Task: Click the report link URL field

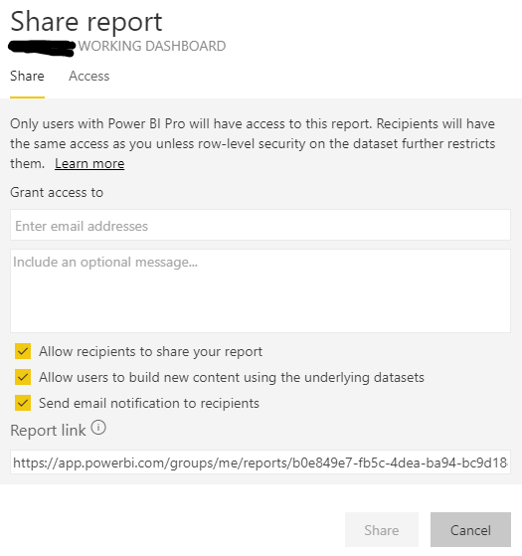Action: pos(261,463)
